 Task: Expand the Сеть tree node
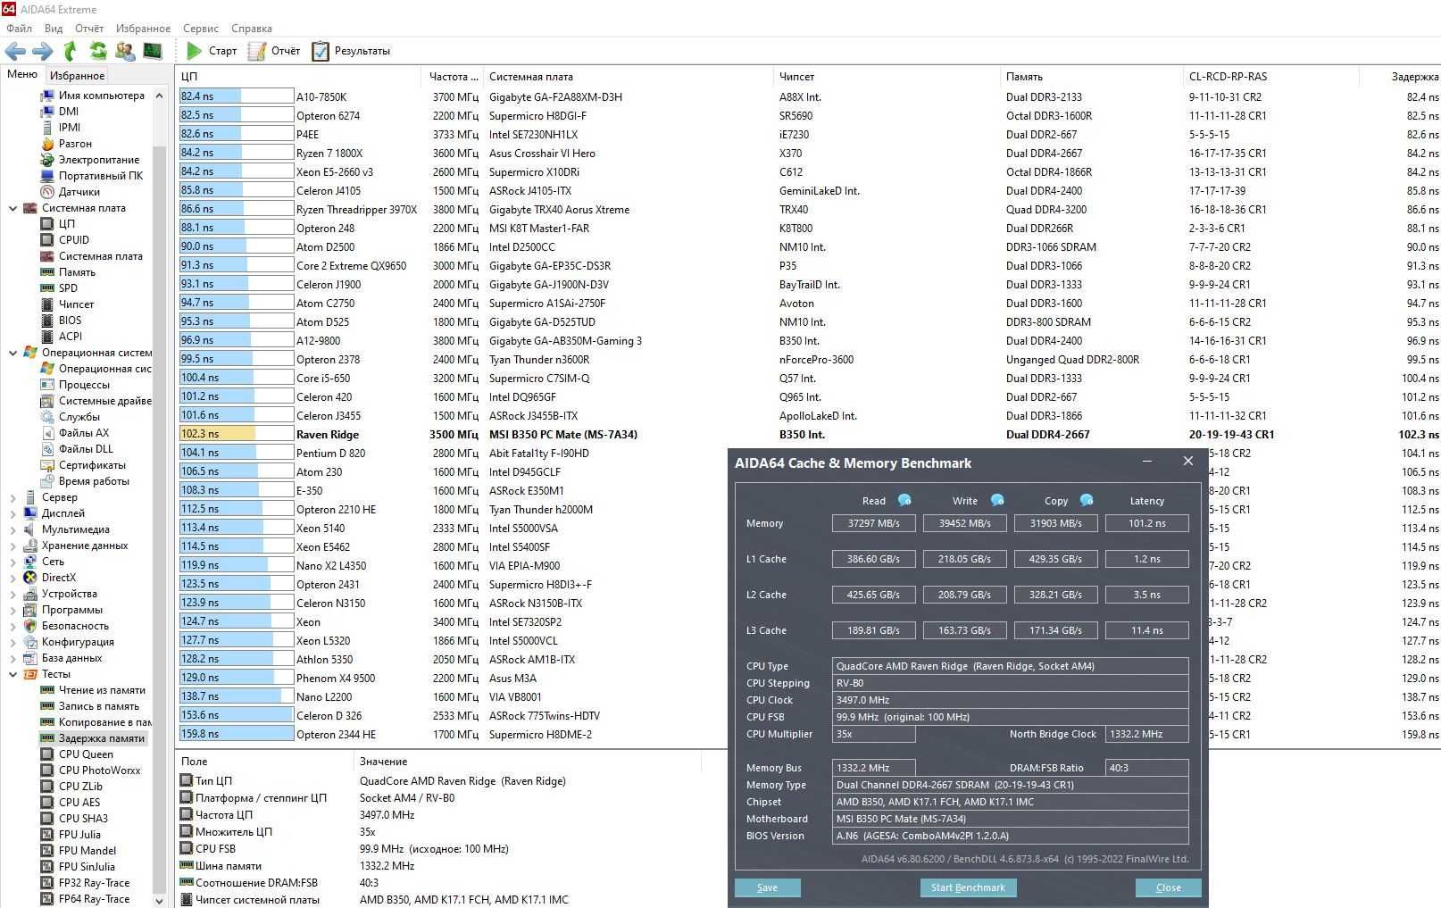[12, 562]
